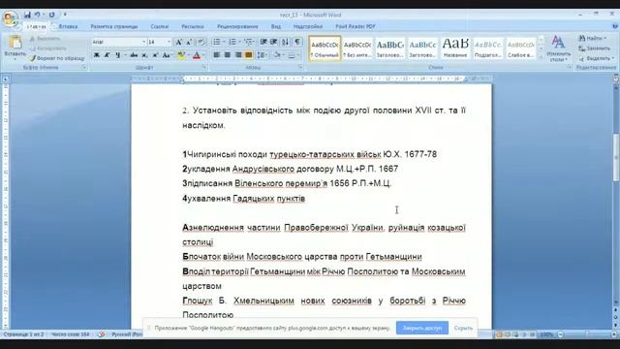Toggle justify alignment (highlighted)
Viewport: 620px width, 349px height.
pyautogui.click(x=249, y=55)
